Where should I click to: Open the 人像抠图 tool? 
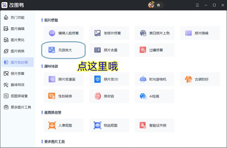tap(64, 125)
